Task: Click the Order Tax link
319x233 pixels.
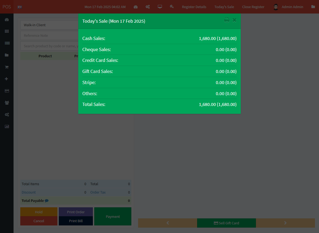Action: [98, 192]
